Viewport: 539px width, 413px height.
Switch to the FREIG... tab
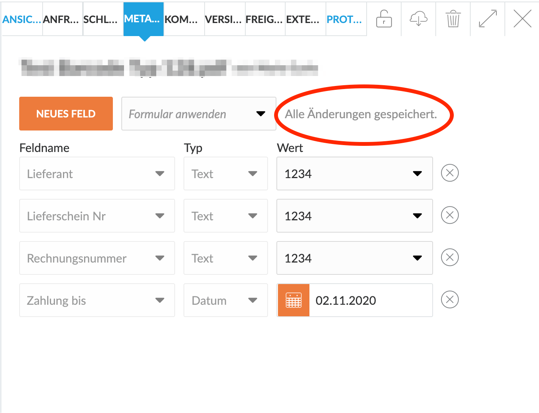[x=265, y=19]
